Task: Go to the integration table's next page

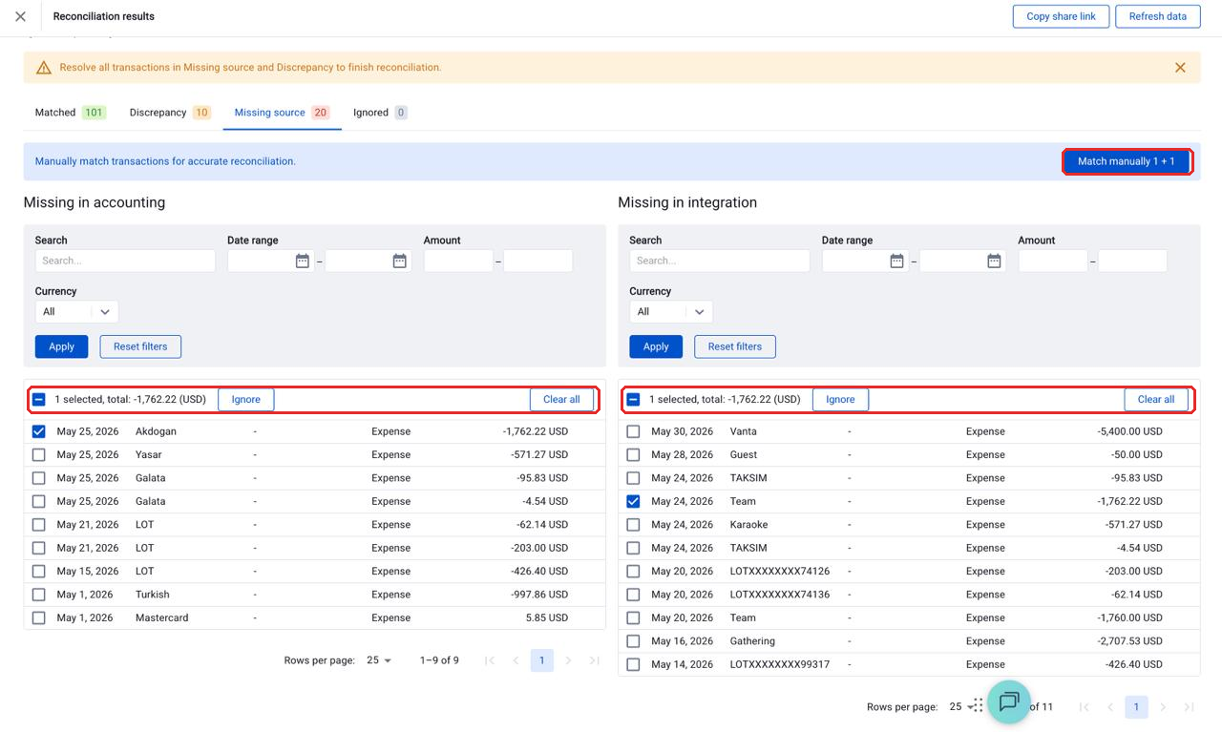Action: coord(1162,707)
